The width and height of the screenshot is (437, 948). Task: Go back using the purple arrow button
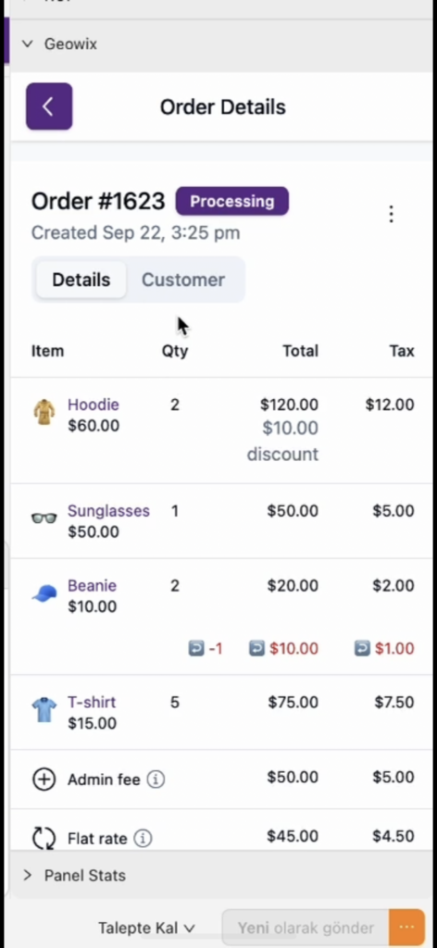(x=49, y=106)
